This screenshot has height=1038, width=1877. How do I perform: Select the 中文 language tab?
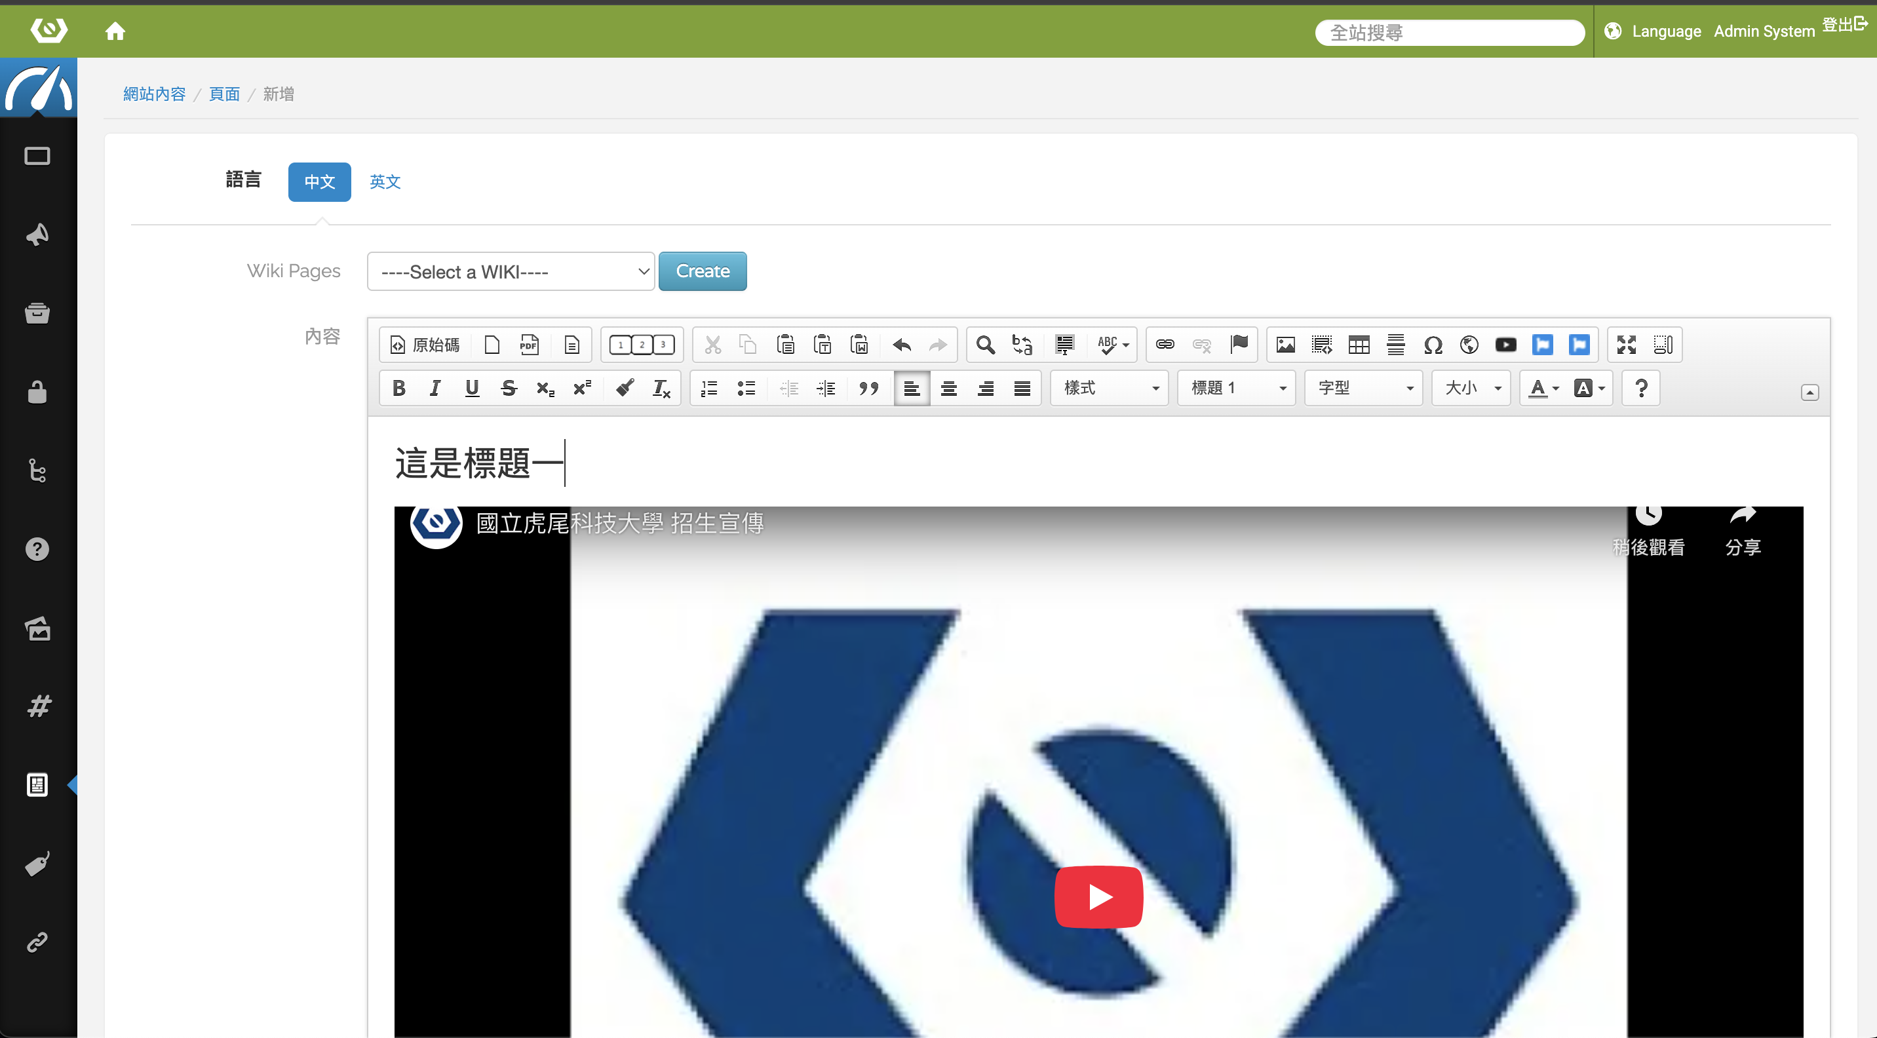319,182
